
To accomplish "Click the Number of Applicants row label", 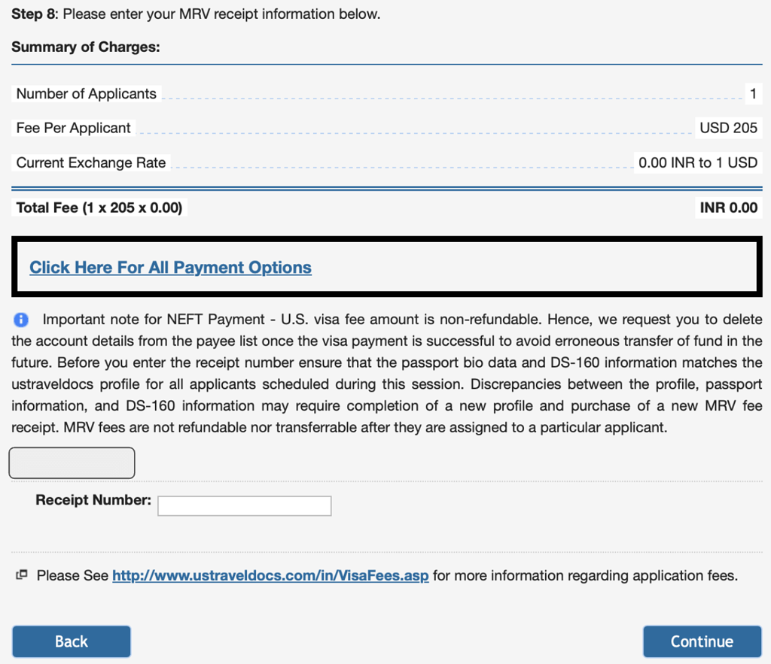I will point(84,93).
